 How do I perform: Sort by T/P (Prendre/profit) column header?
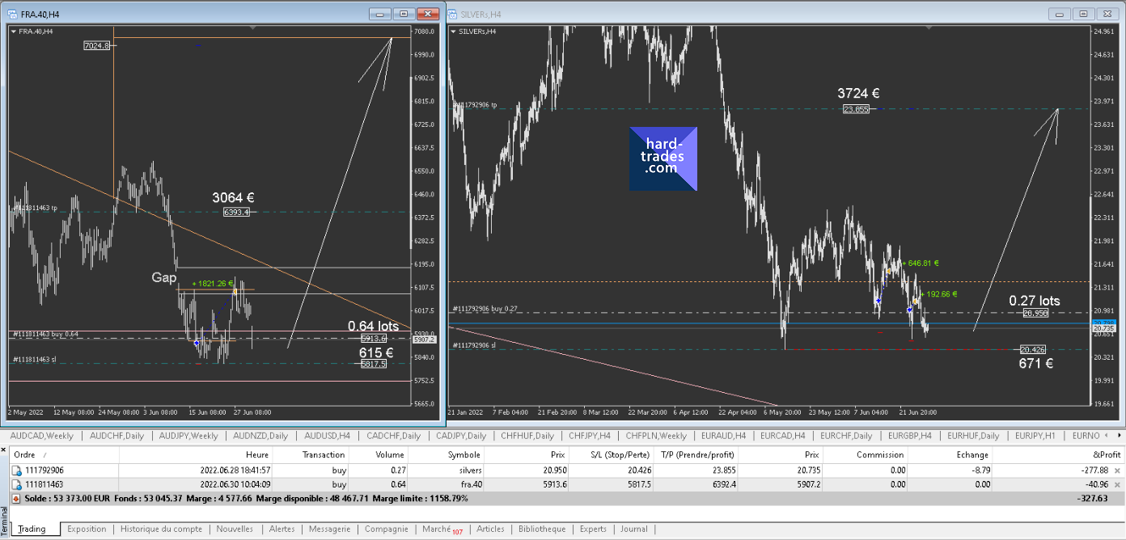(x=695, y=454)
